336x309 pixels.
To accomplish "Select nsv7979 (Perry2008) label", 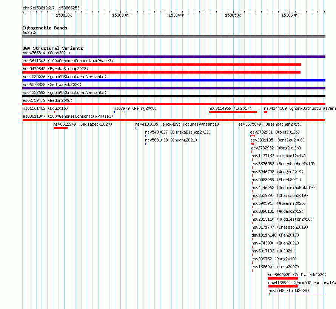I will pos(135,108).
